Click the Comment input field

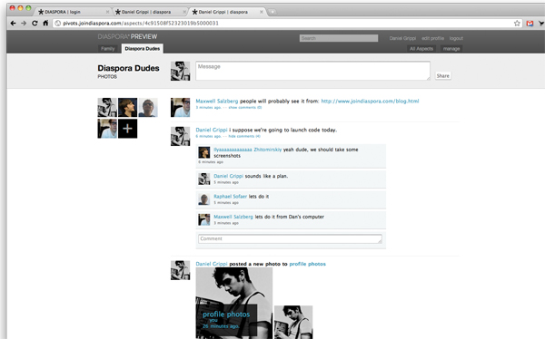(x=291, y=238)
